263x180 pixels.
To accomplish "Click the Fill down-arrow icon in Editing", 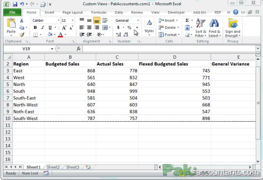I will (x=187, y=28).
